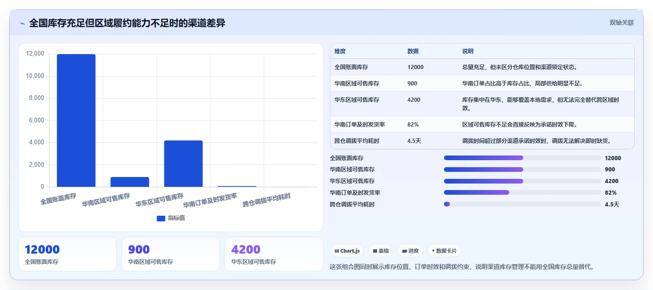Image resolution: width=653 pixels, height=290 pixels.
Task: Open the 900 华南区域可售库存 stat card
Action: [170, 254]
